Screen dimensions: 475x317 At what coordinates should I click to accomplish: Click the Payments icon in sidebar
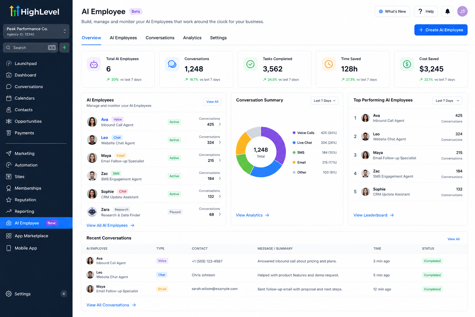point(9,133)
